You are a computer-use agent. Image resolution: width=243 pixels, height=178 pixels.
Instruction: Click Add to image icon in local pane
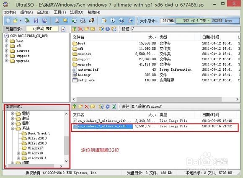tap(101, 106)
